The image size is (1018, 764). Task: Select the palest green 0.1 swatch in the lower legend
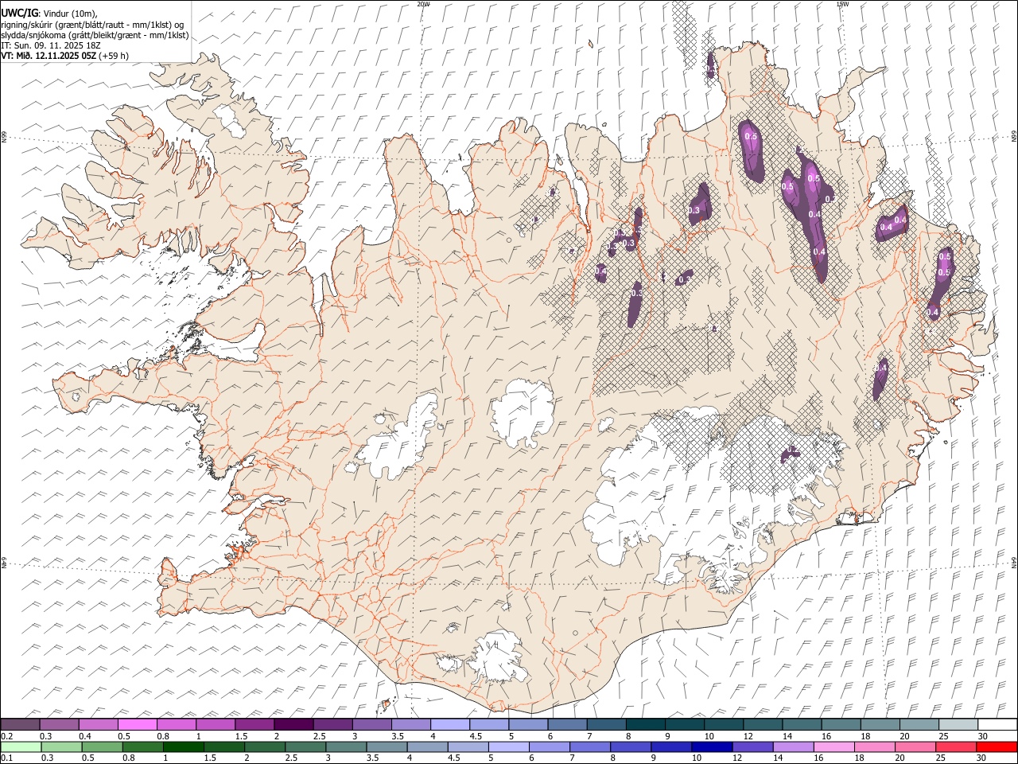[x=21, y=746]
